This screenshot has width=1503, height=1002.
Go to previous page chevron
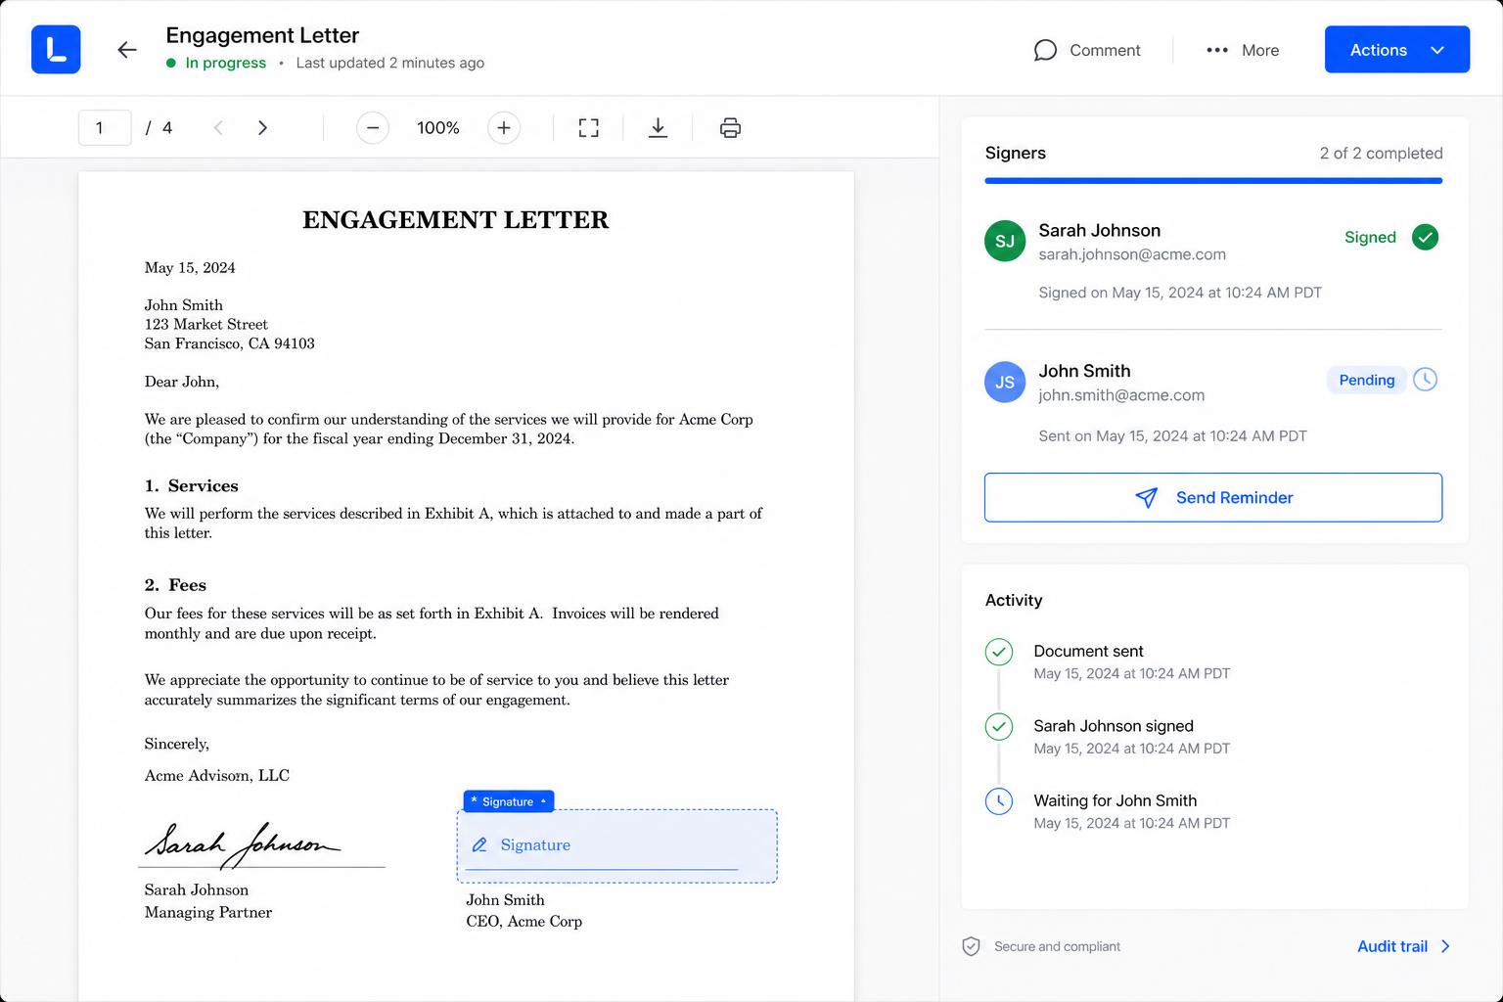point(218,127)
